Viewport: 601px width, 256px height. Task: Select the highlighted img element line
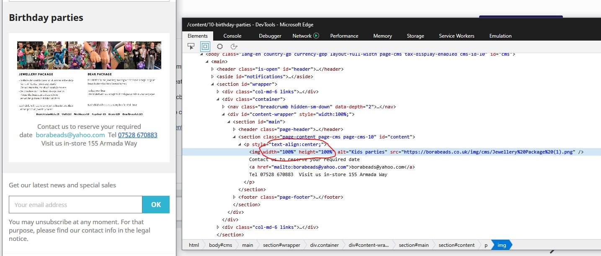pos(392,152)
